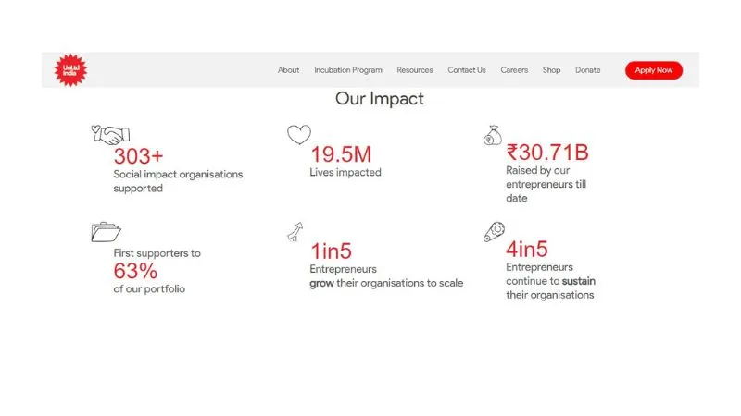741x416 pixels.
Task: Click 'continue to sustain' text
Action: point(550,281)
